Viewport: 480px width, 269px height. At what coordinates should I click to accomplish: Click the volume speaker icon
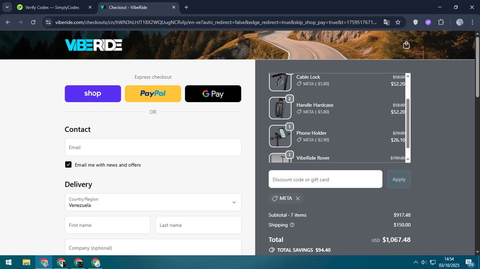point(424,262)
